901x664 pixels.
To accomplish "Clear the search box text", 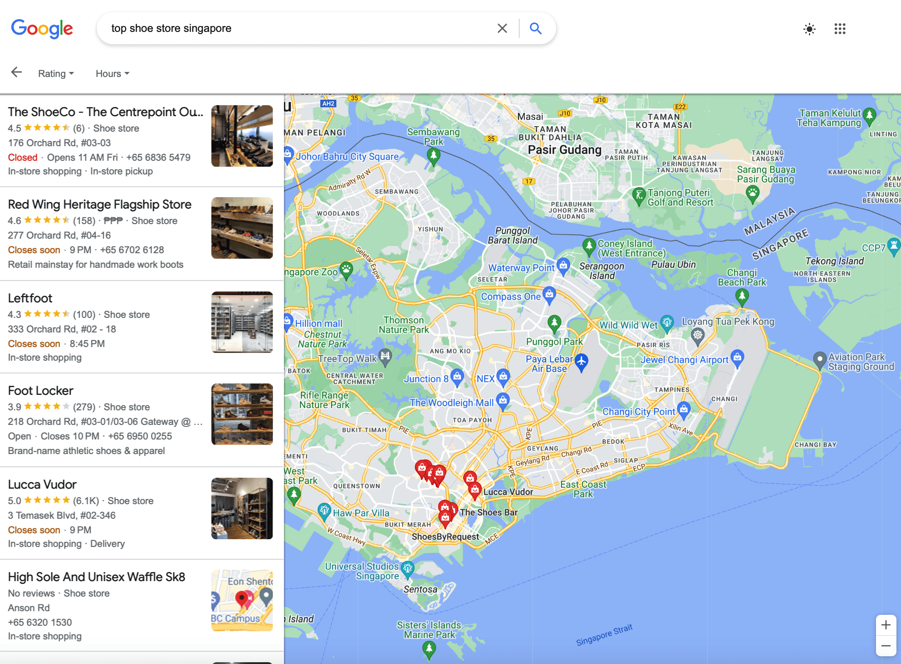I will click(x=502, y=28).
